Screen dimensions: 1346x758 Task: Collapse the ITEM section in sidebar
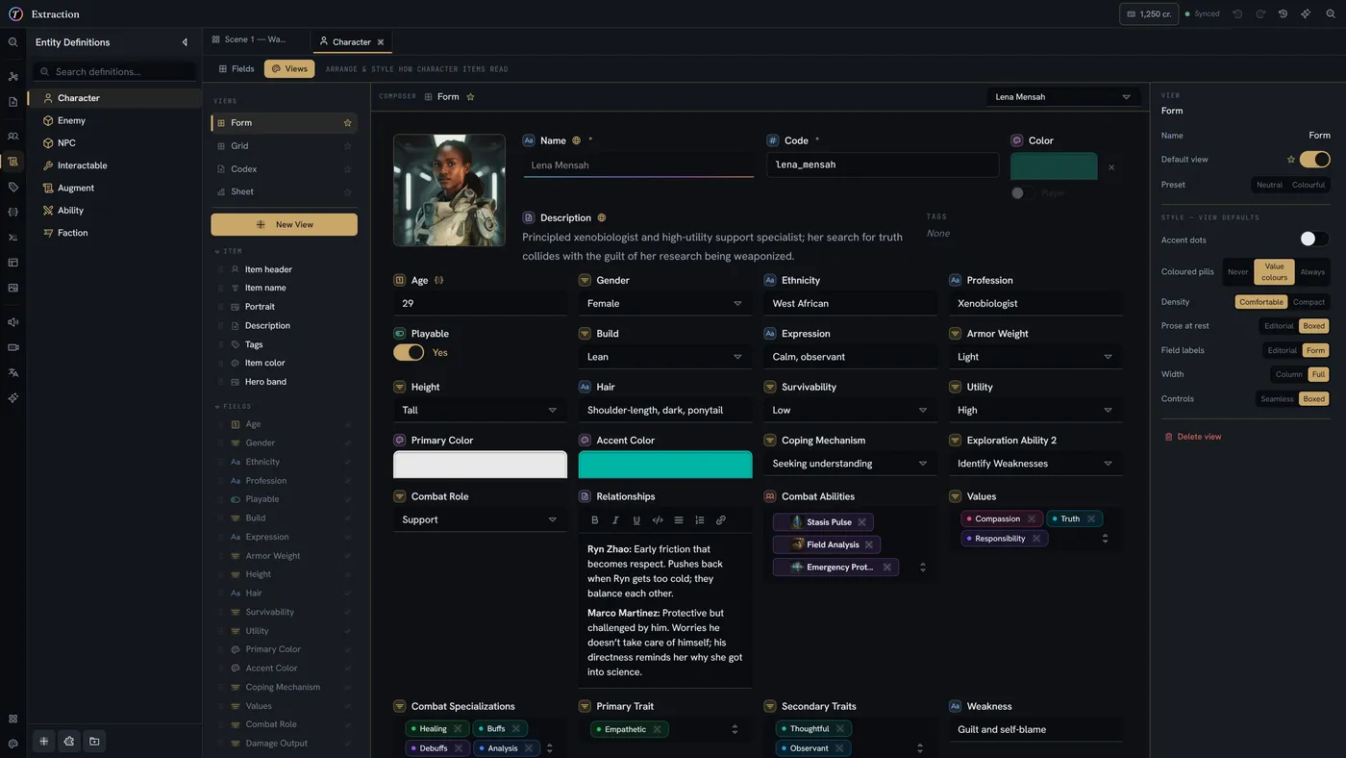coord(217,251)
